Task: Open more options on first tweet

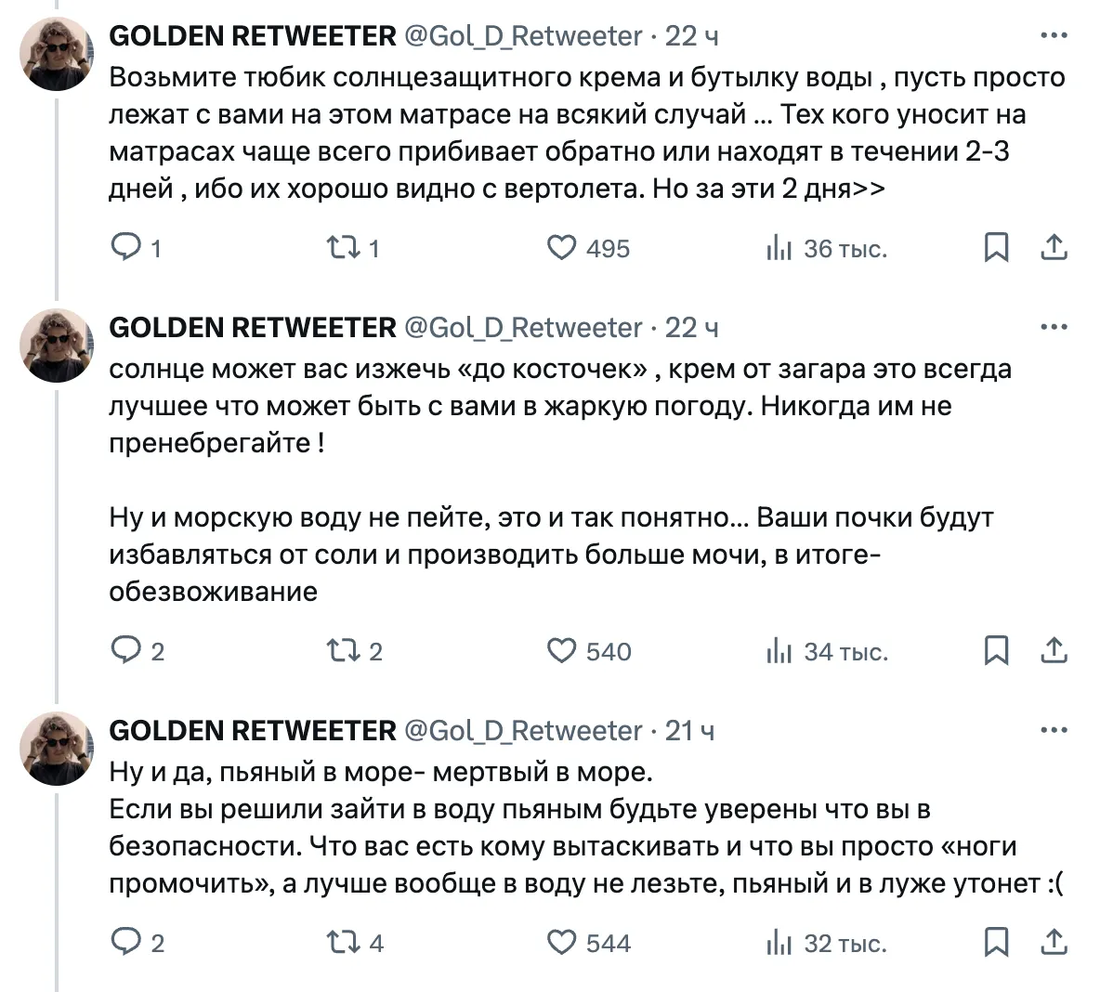Action: 1054,36
